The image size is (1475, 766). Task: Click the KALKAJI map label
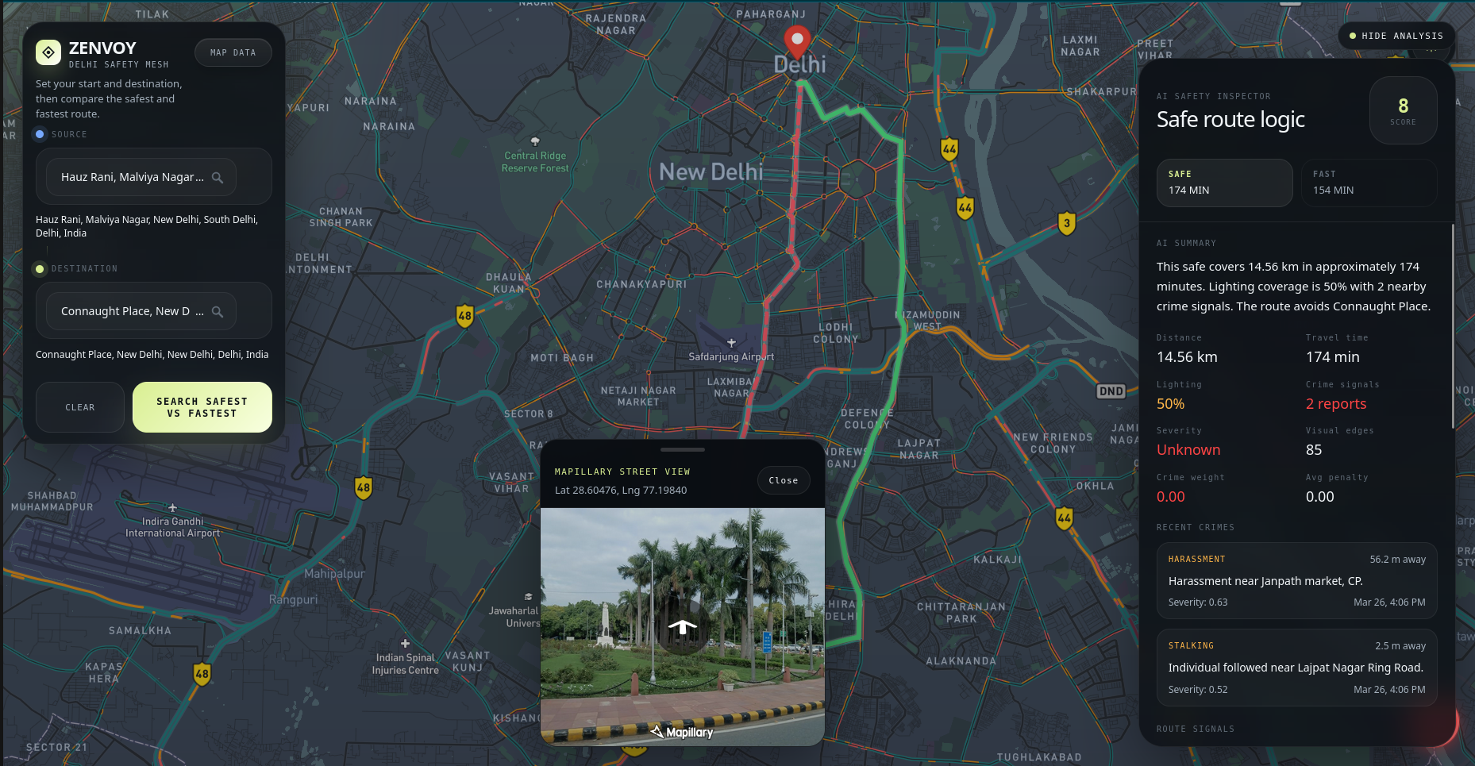tap(997, 560)
